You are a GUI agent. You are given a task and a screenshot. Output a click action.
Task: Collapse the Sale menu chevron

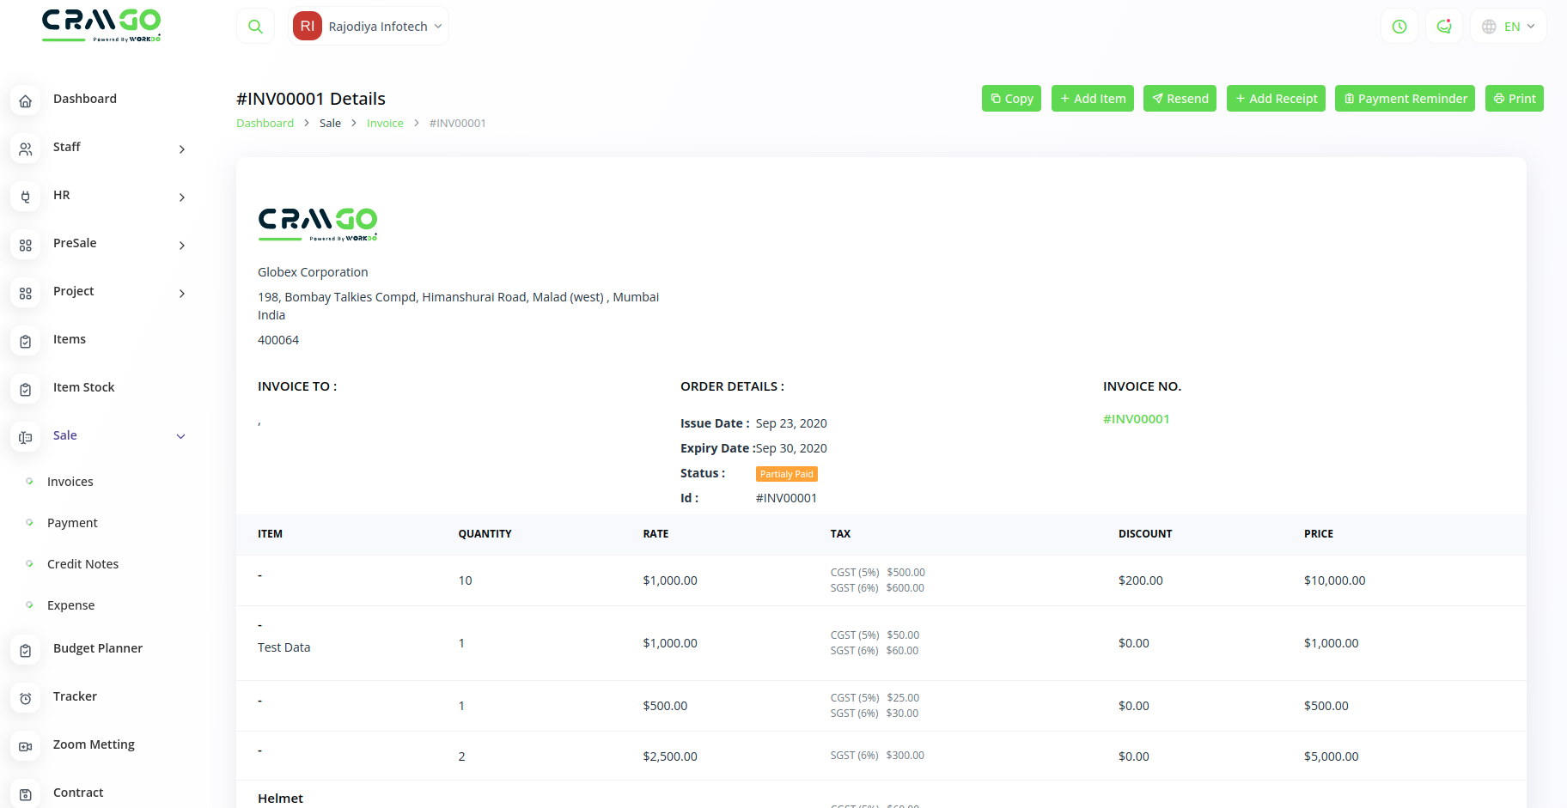(x=181, y=436)
